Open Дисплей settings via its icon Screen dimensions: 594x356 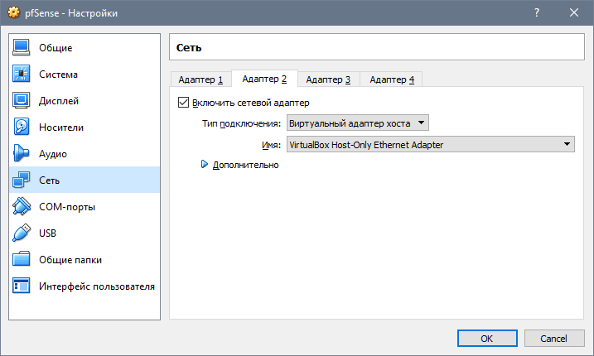click(x=22, y=101)
